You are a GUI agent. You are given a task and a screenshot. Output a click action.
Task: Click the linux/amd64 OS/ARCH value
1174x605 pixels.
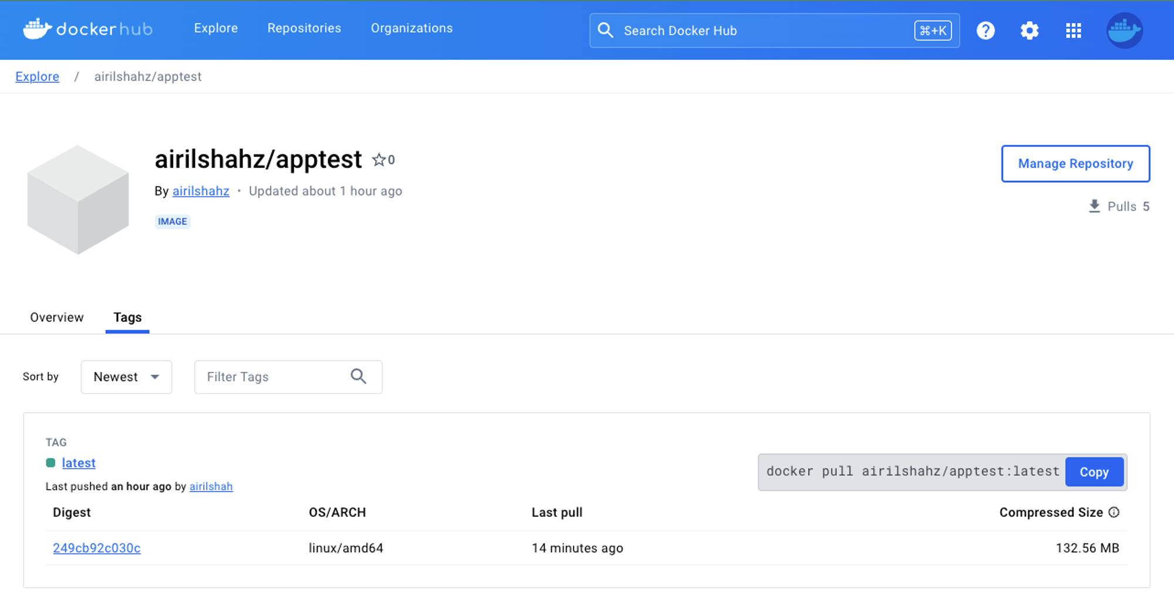click(346, 548)
